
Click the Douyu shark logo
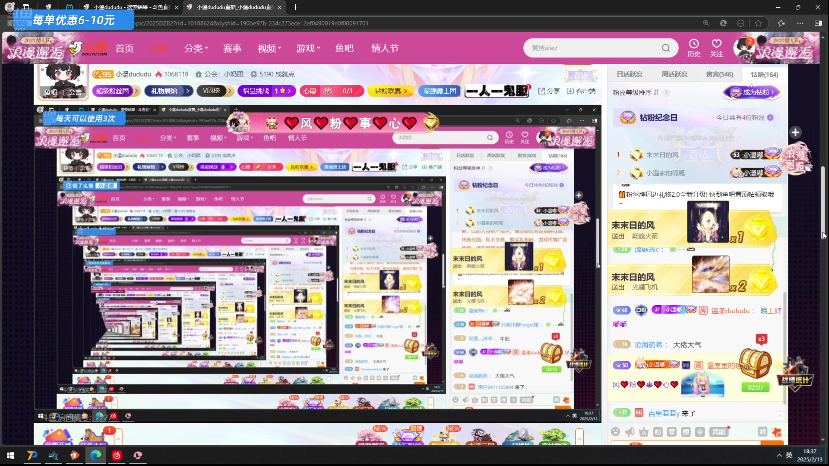point(89,48)
